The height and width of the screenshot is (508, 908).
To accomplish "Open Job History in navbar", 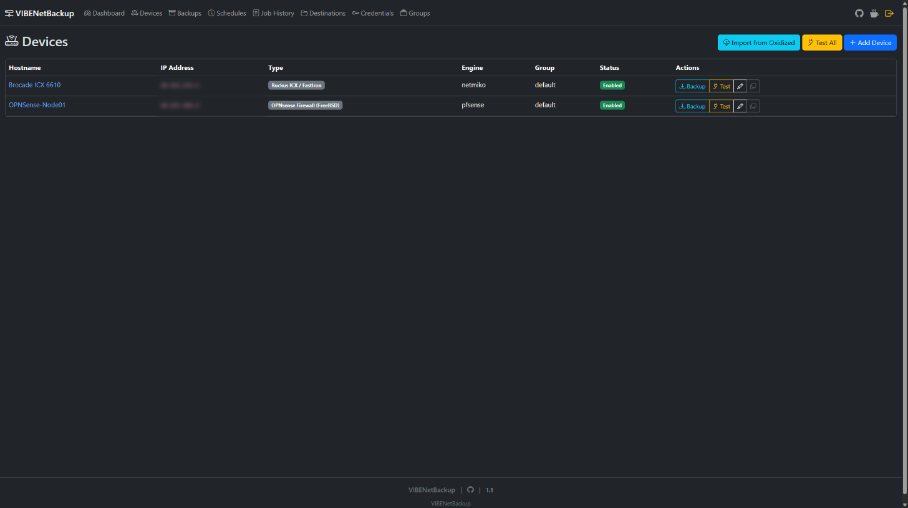I will tap(273, 13).
